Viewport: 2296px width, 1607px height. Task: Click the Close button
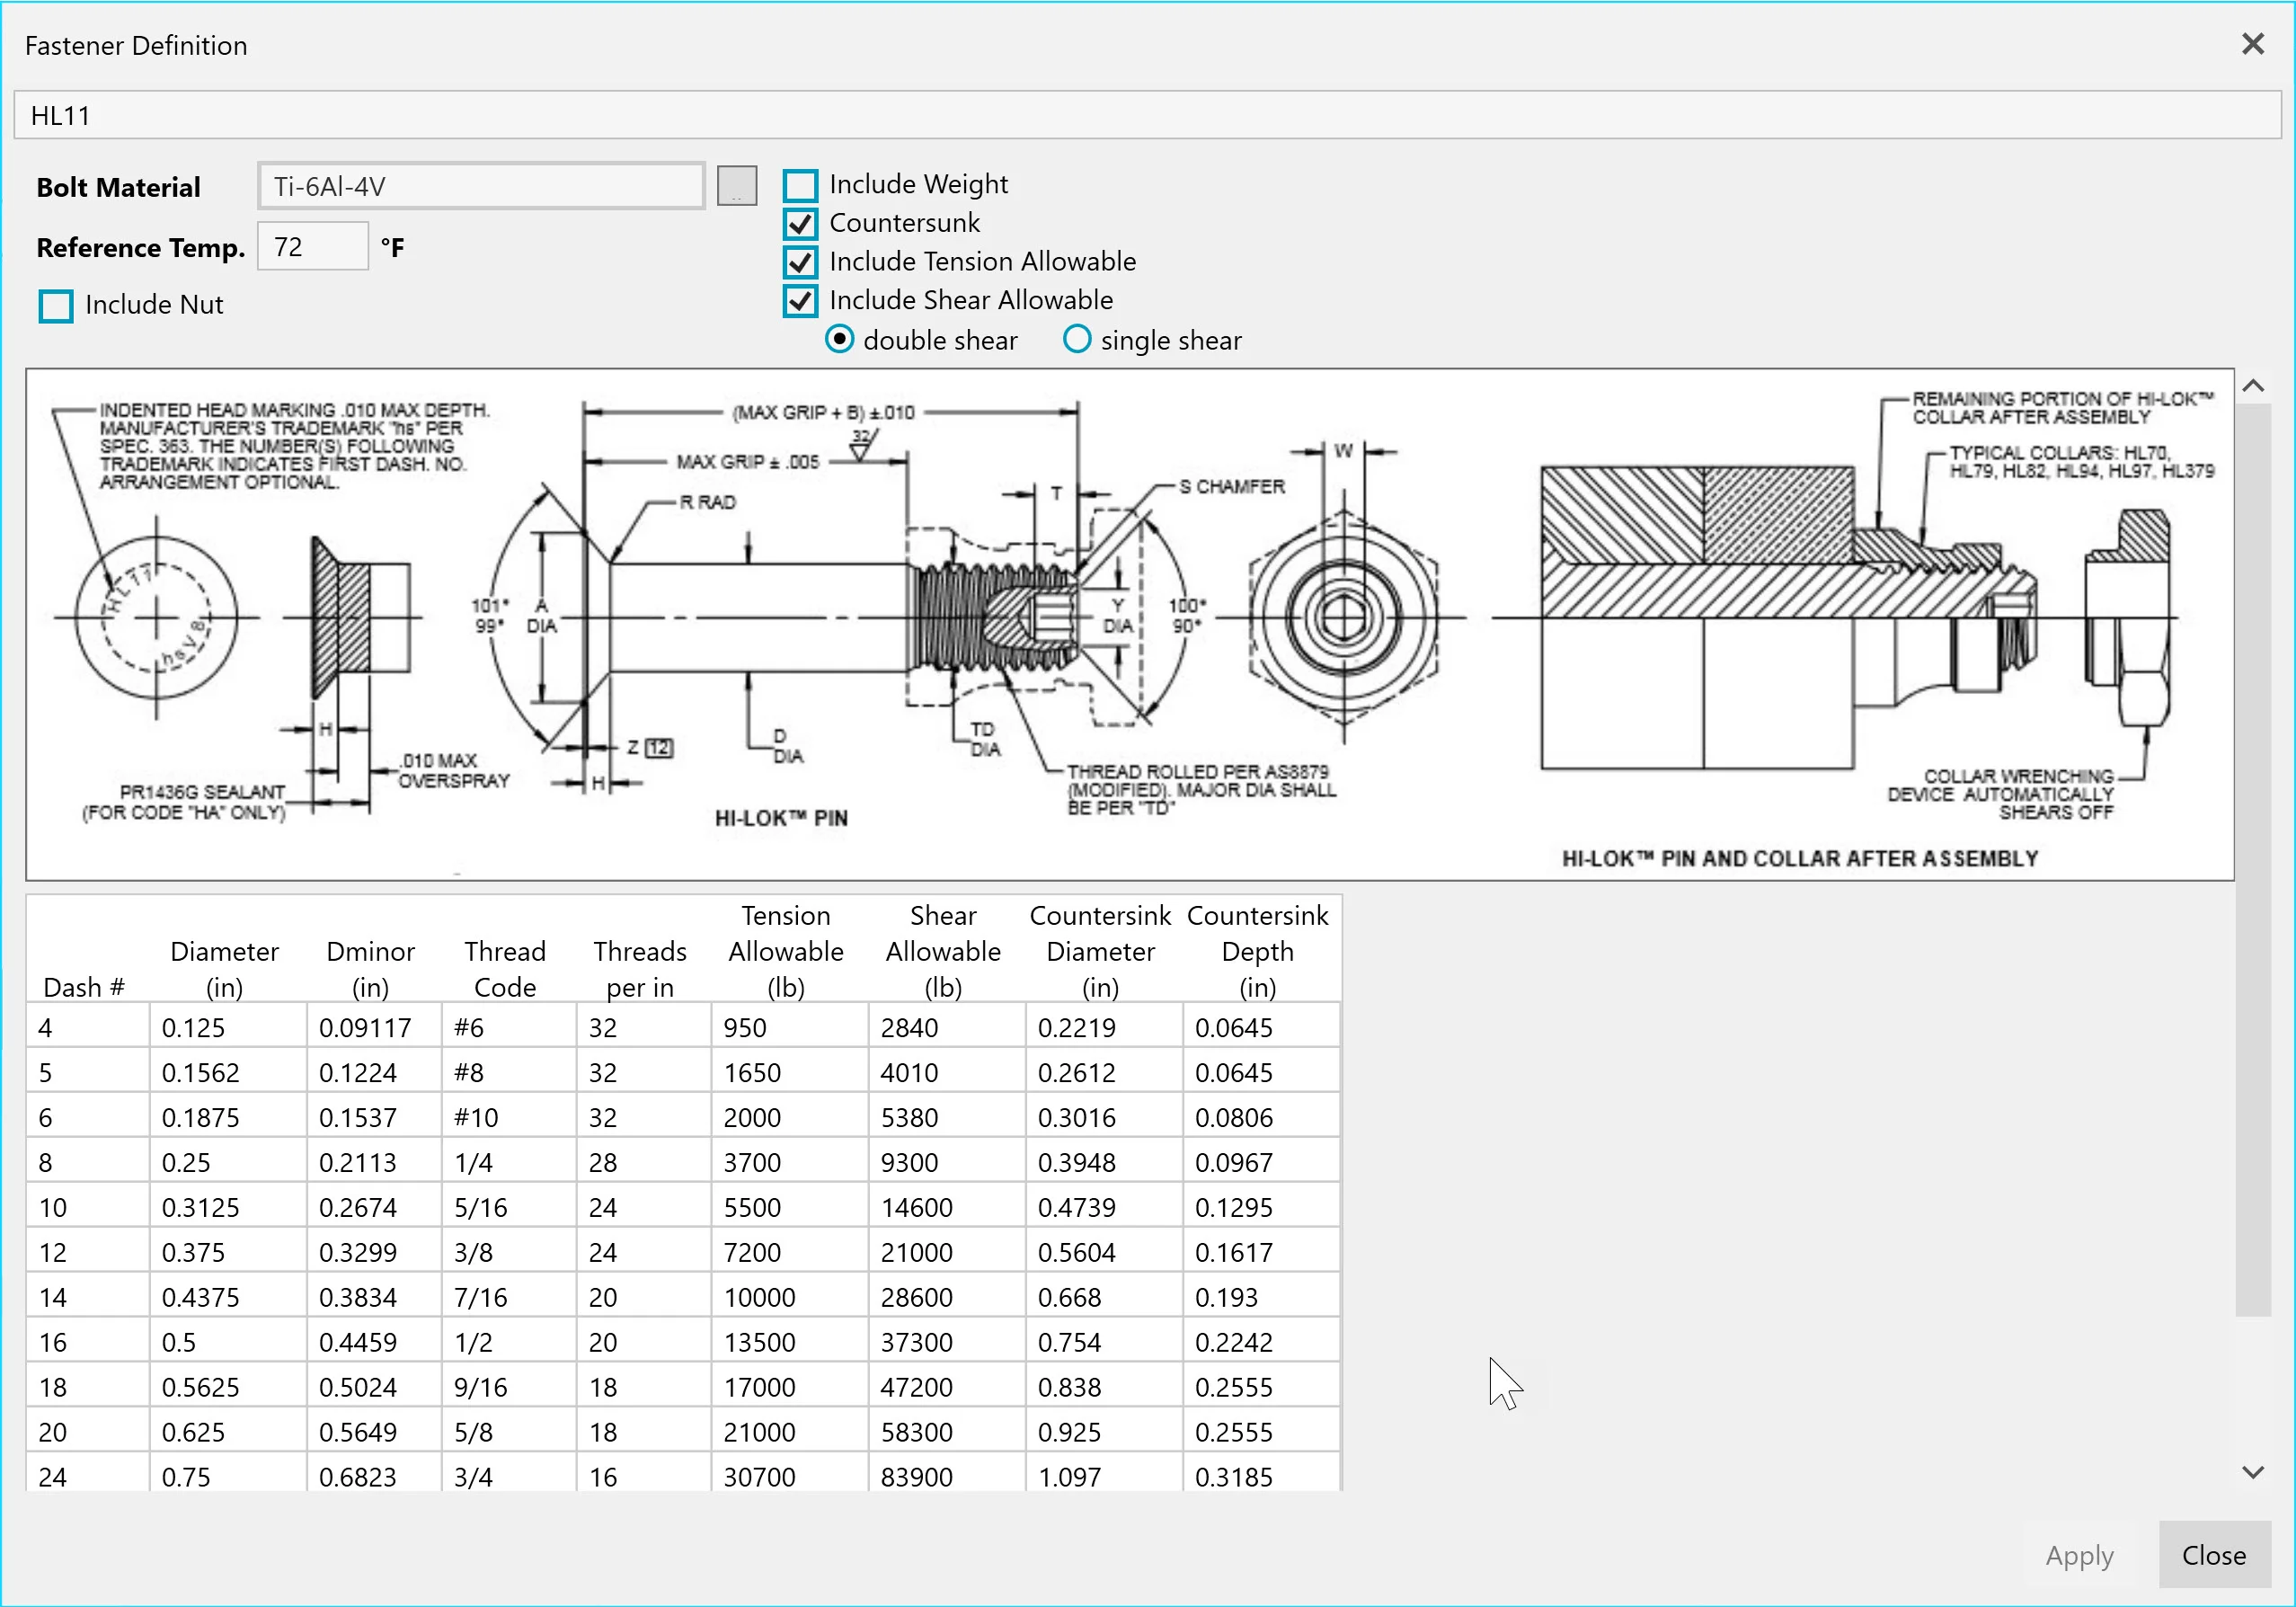tap(2214, 1555)
